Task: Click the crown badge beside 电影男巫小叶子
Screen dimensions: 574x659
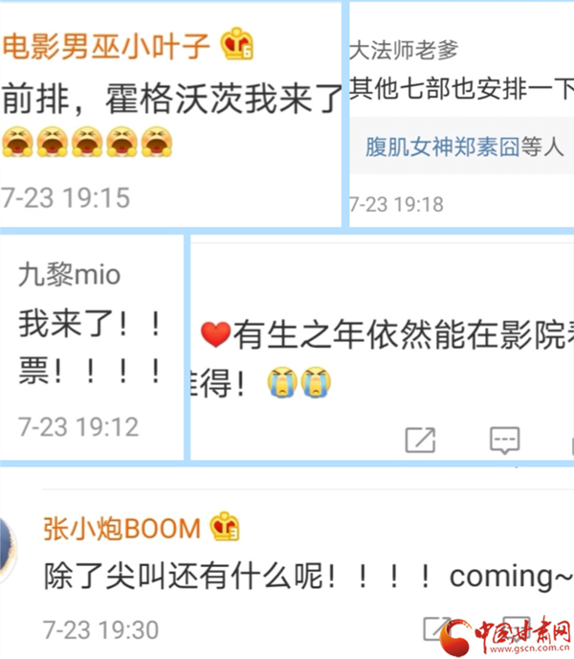Action: [237, 44]
